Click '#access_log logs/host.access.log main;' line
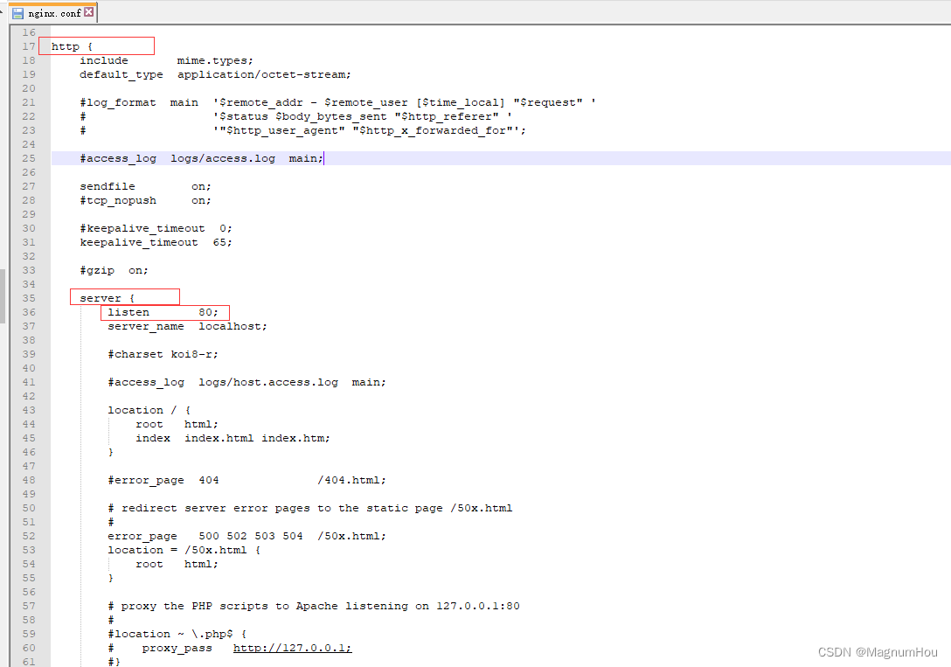The image size is (951, 667). coord(246,382)
